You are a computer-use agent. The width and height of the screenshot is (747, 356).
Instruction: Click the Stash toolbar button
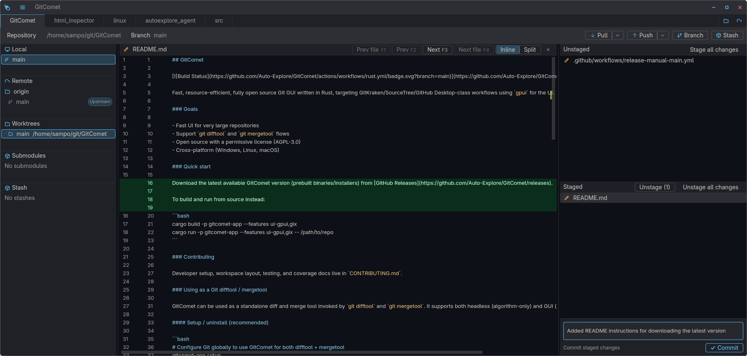[727, 35]
